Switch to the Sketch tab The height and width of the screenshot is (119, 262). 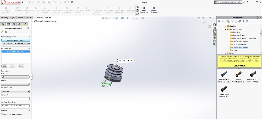[20, 18]
